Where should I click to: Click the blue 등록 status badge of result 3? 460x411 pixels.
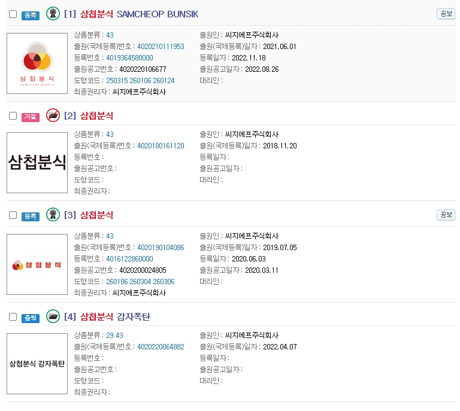click(31, 217)
